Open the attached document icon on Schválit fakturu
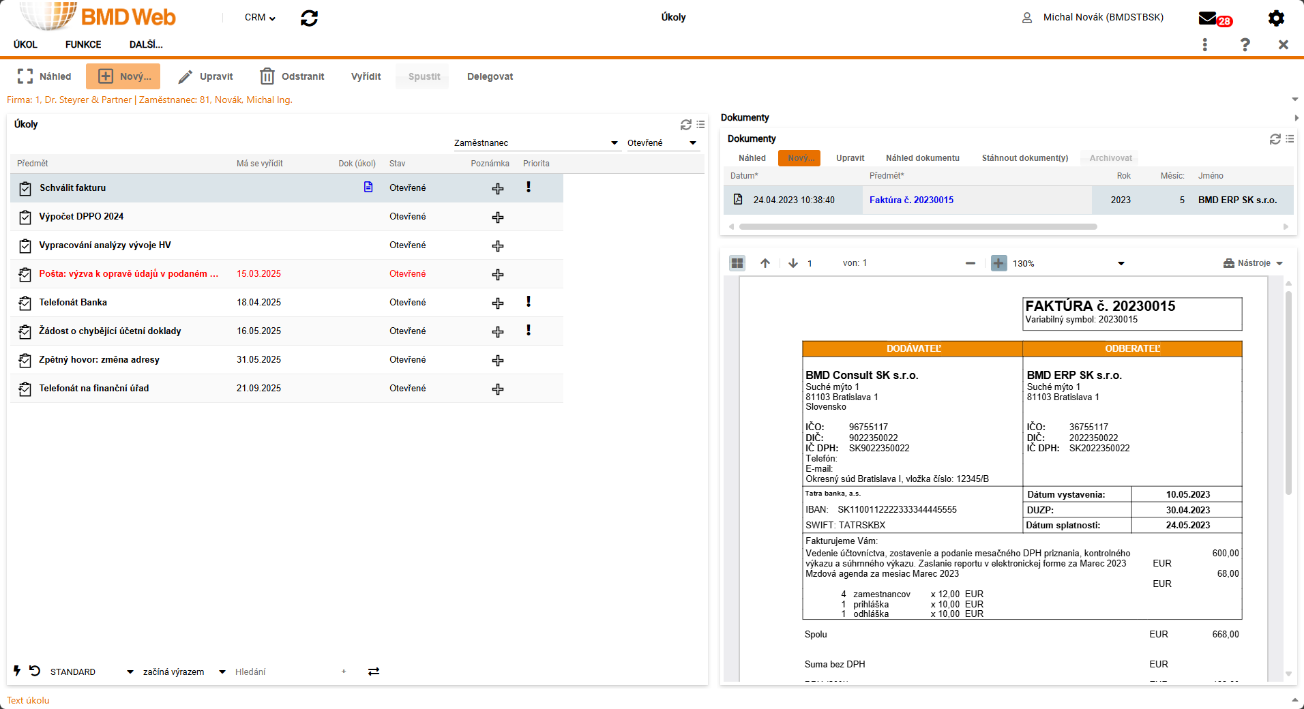Image resolution: width=1304 pixels, height=709 pixels. pyautogui.click(x=368, y=187)
